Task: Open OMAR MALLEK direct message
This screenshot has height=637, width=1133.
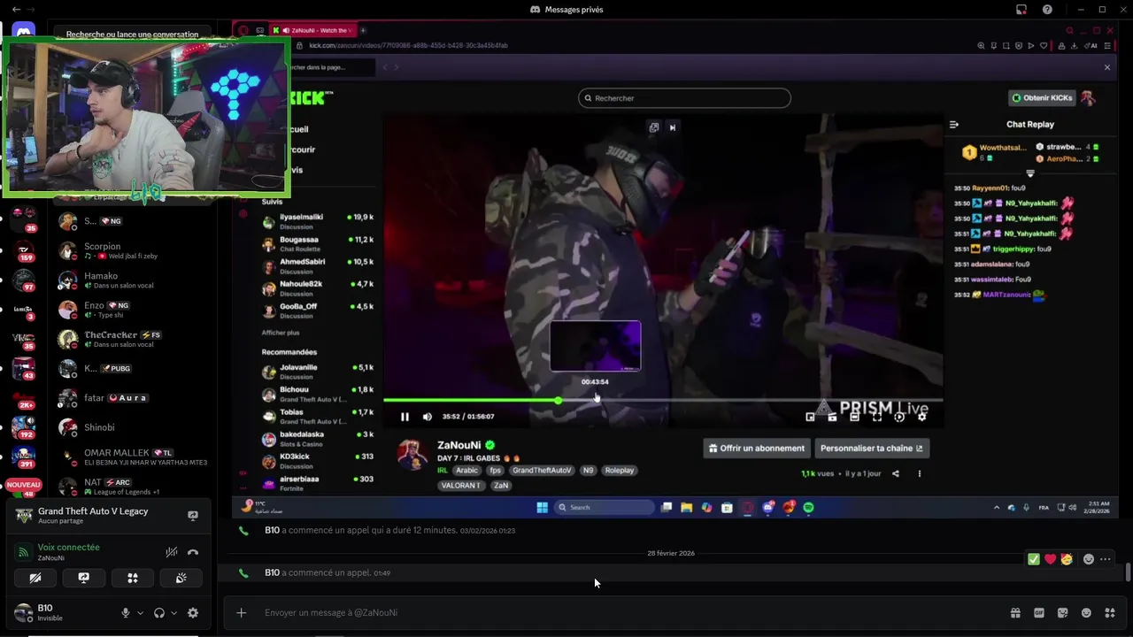Action: pyautogui.click(x=133, y=457)
